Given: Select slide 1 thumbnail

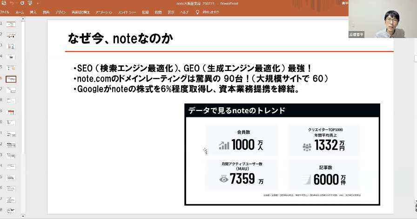Looking at the screenshot, I should coord(11,25).
